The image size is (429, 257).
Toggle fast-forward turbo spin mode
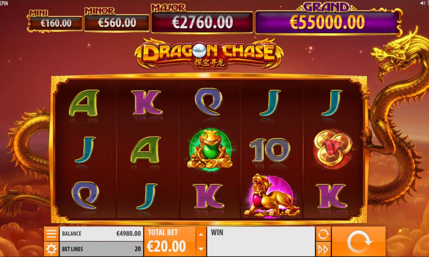[x=323, y=249]
